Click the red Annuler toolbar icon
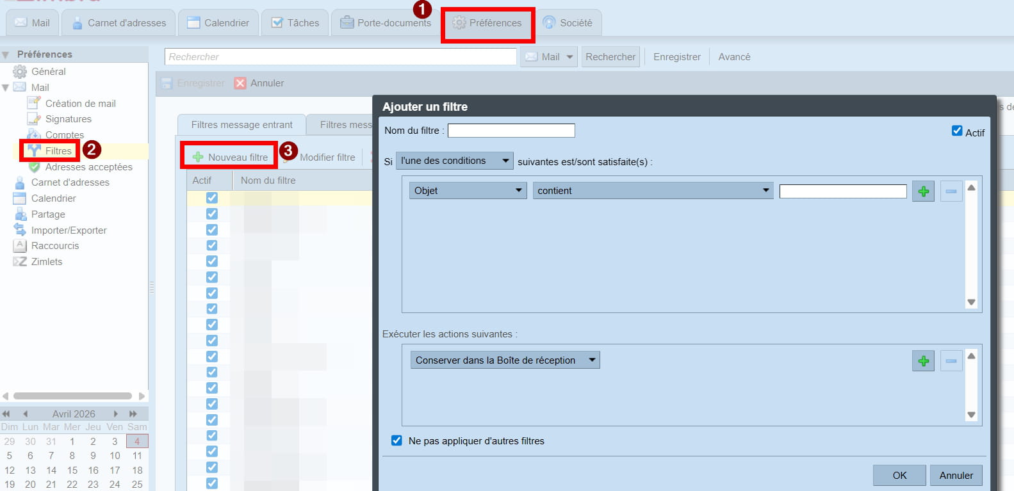The width and height of the screenshot is (1014, 491). tap(240, 83)
